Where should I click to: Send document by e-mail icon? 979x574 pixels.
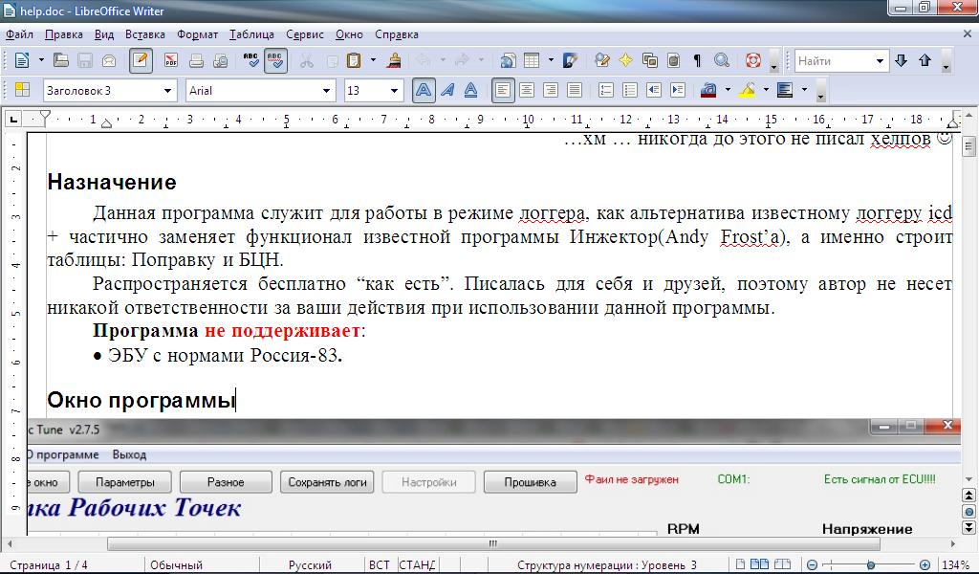point(109,60)
